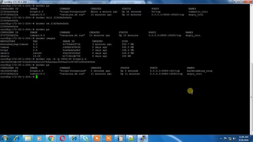Click the container name romantic_cori
253x142 pixels.
pos(198,12)
